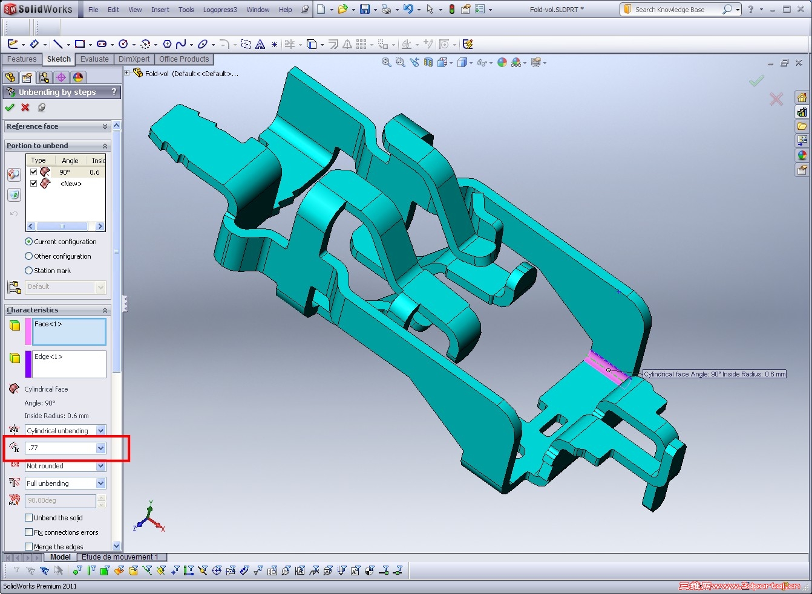Click the graphics area green OK checkmark

[756, 80]
